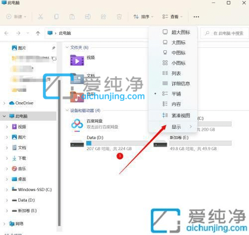This screenshot has width=249, height=235.
Task: Select pinned 图片 in quick access
Action: pyautogui.click(x=19, y=48)
